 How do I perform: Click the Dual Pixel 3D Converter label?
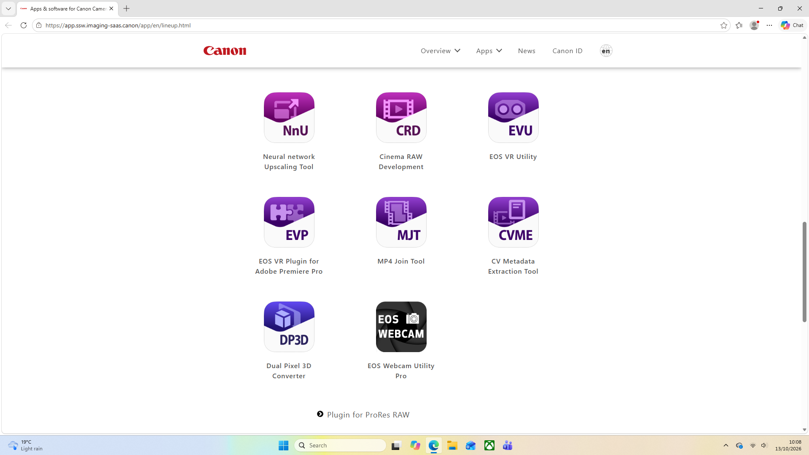pyautogui.click(x=289, y=371)
